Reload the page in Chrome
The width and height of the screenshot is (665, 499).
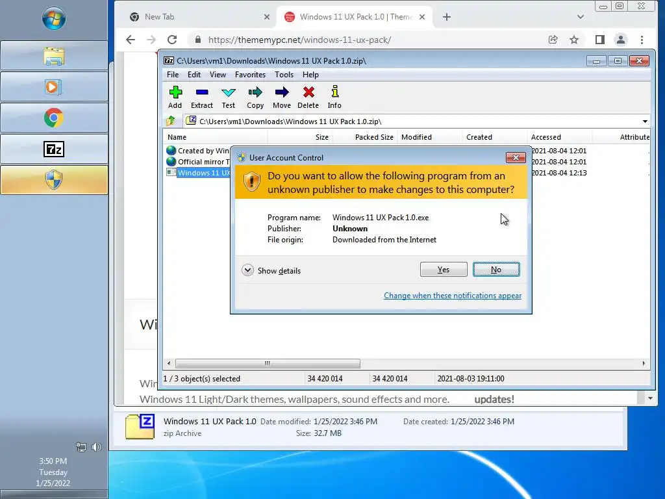[x=171, y=40]
